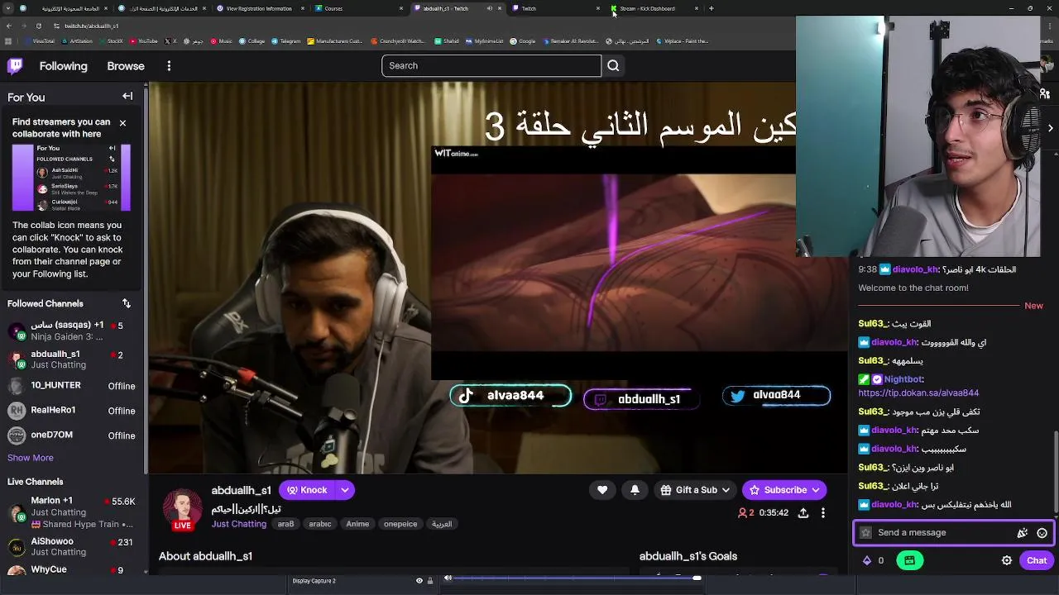Open the VirusTotal bookmark
The height and width of the screenshot is (595, 1059).
point(39,40)
